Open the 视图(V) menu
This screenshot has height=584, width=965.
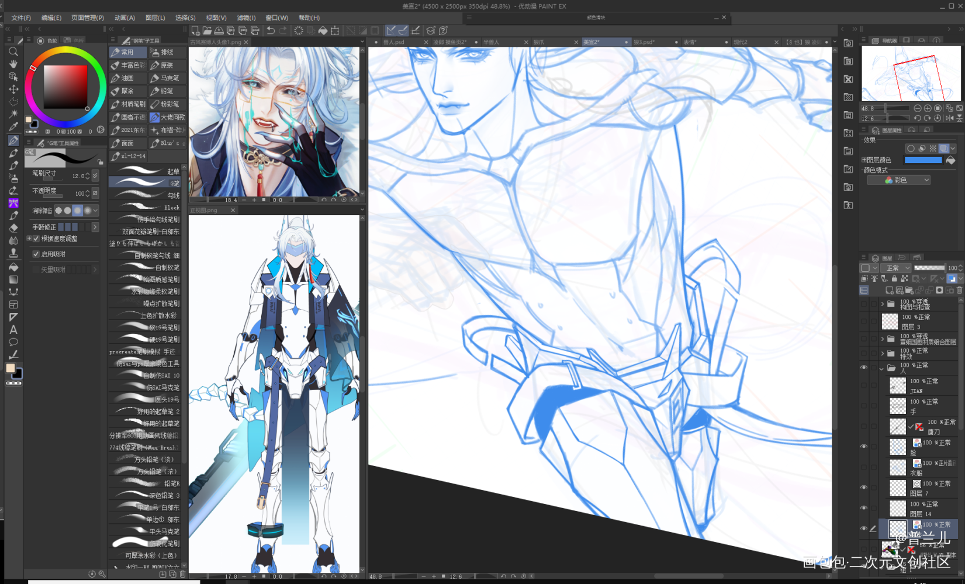[216, 18]
